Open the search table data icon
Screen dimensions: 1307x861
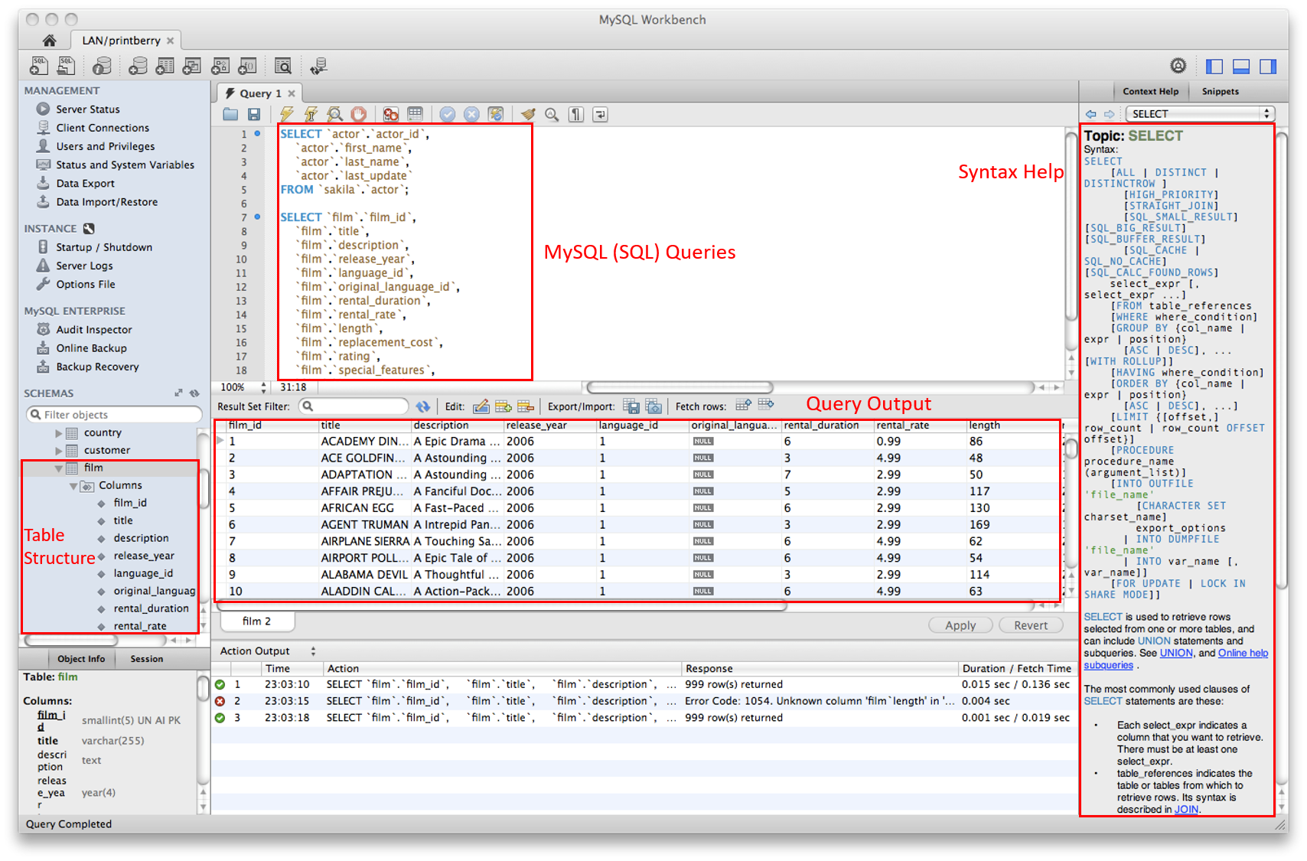tap(283, 67)
